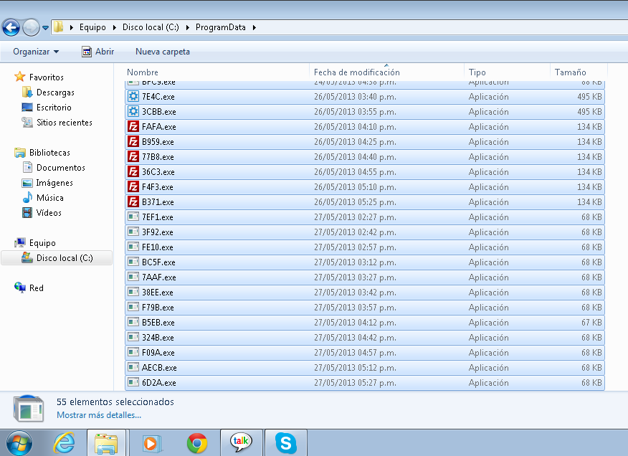Click details pane selection thumbnail
Viewport: 628px width, 456px height.
click(29, 409)
